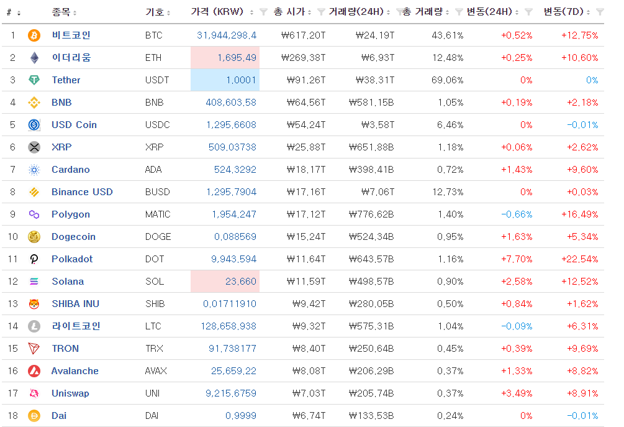Open filter for 변동(24H) column

coord(528,12)
